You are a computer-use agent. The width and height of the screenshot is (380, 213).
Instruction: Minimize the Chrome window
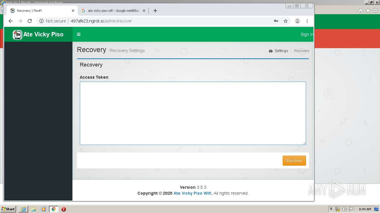pyautogui.click(x=289, y=6)
